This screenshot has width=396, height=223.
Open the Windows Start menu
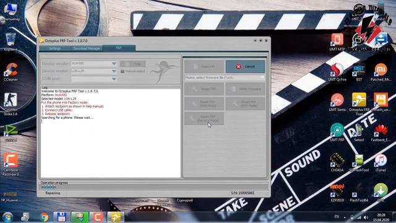7,217
